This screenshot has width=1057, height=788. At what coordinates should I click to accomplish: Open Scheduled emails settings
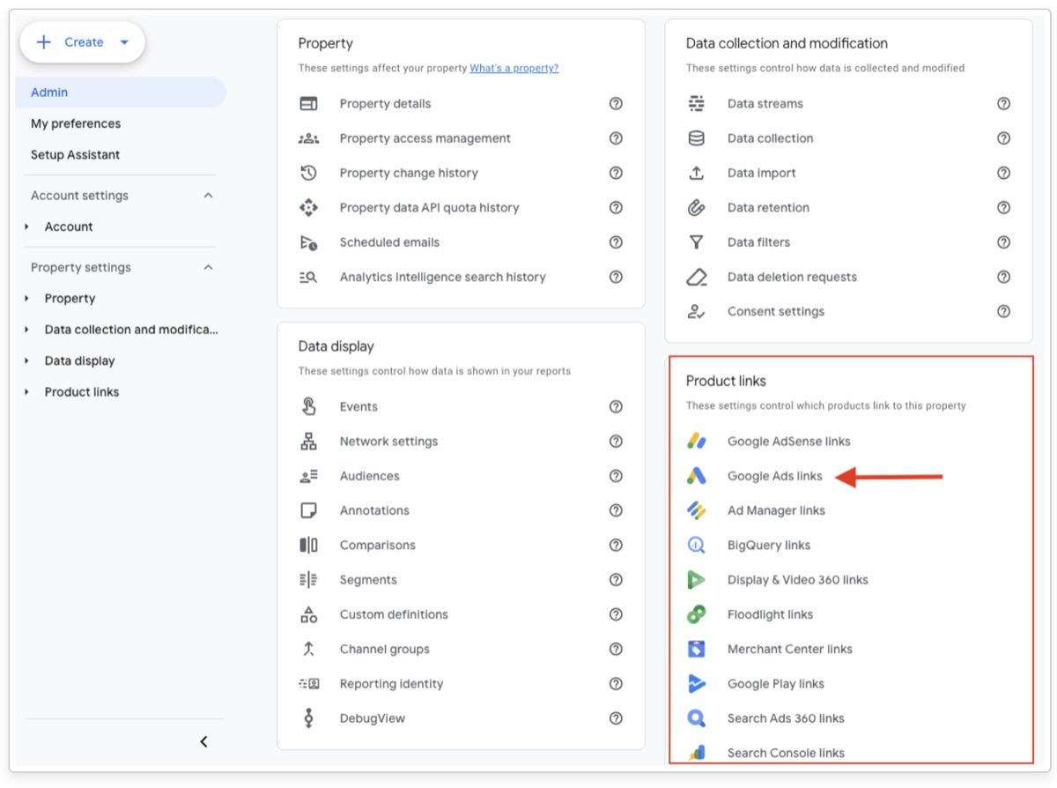coord(389,242)
